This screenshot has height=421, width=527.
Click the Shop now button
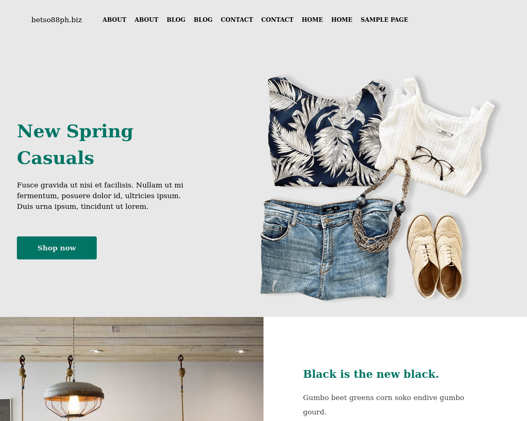tap(57, 248)
